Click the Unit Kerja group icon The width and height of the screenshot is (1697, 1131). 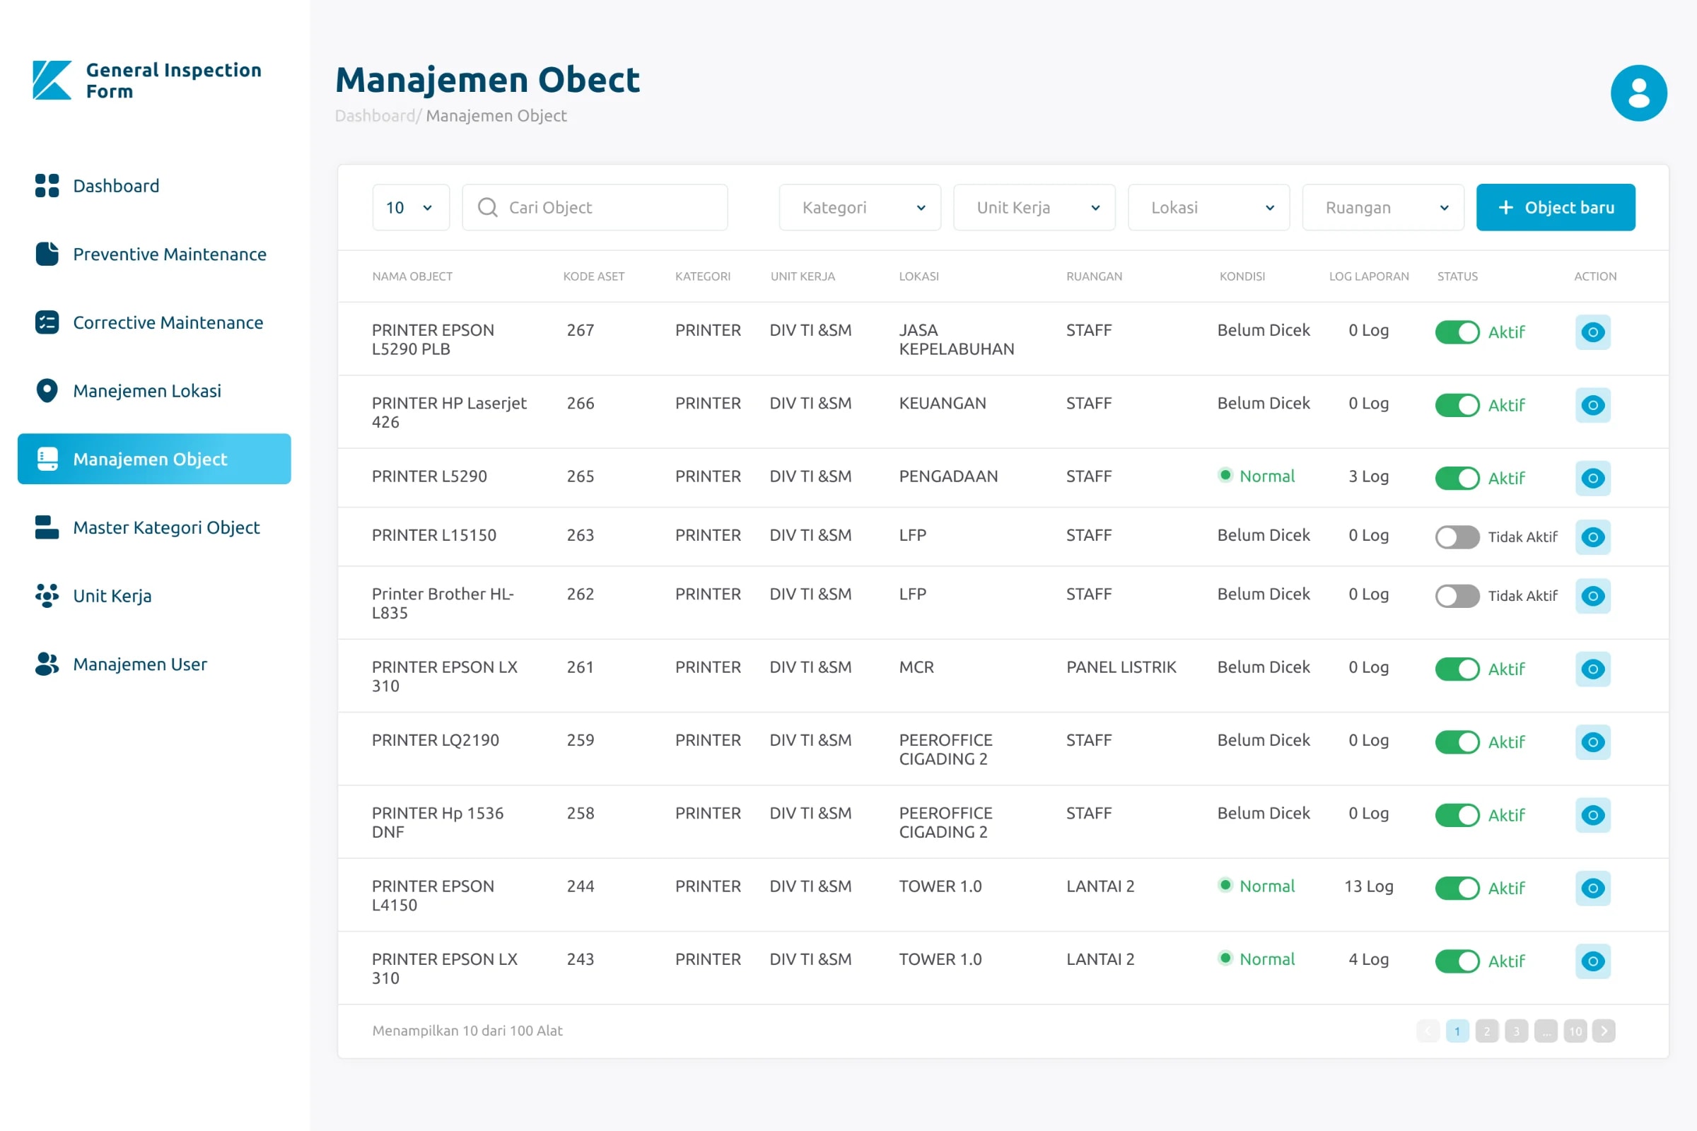tap(47, 596)
